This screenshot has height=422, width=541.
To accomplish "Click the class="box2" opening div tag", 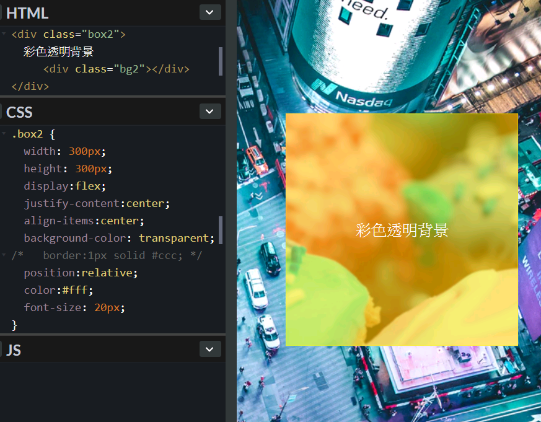I will pyautogui.click(x=69, y=34).
